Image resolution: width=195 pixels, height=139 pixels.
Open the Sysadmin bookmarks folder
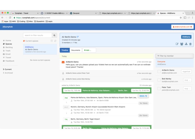click(39, 21)
